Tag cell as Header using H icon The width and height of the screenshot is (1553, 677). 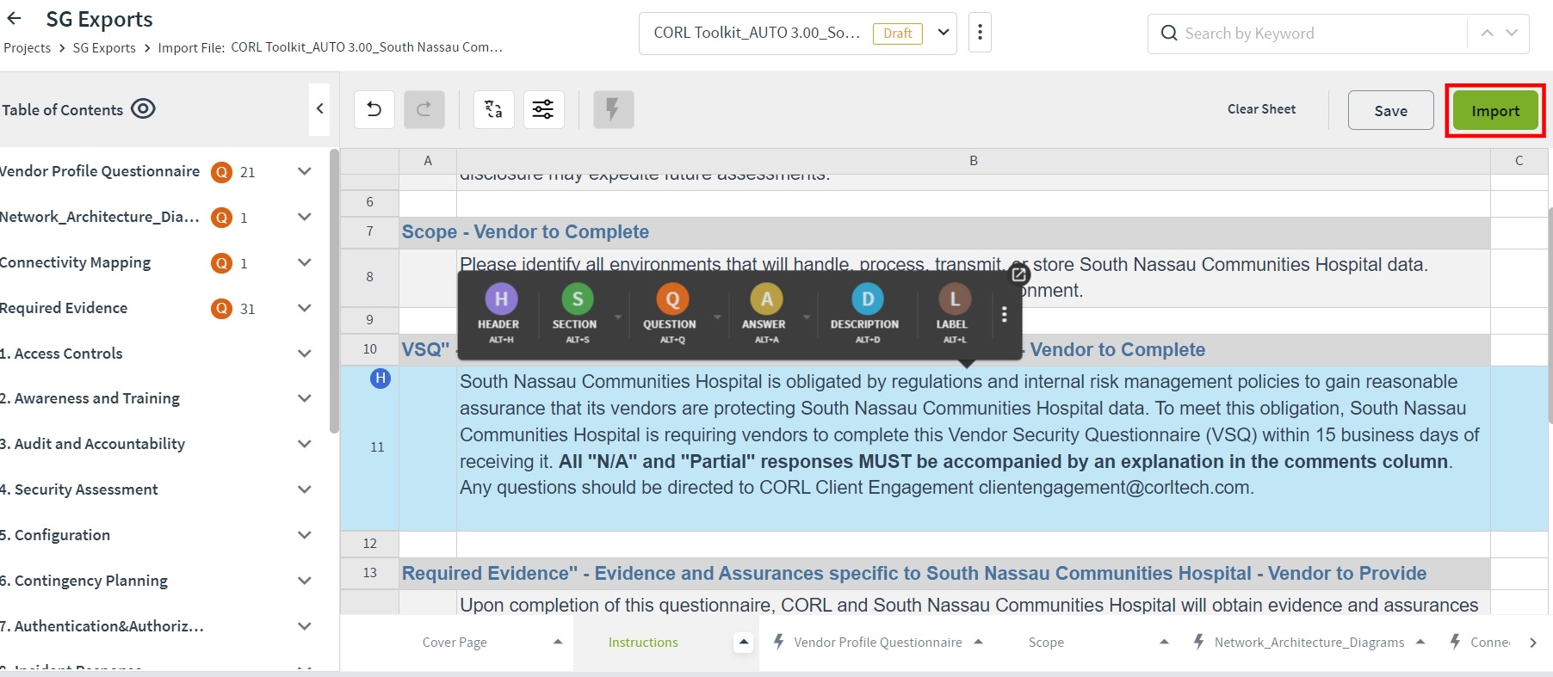500,299
